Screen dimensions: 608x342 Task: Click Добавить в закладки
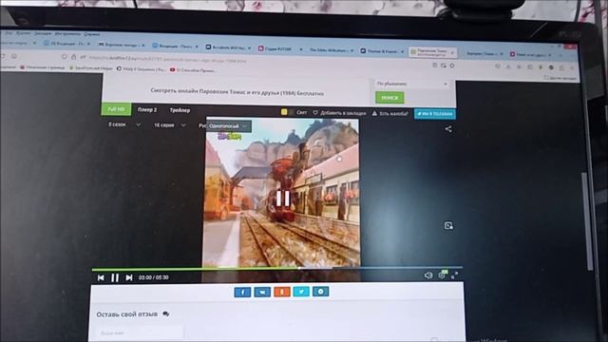pyautogui.click(x=339, y=113)
